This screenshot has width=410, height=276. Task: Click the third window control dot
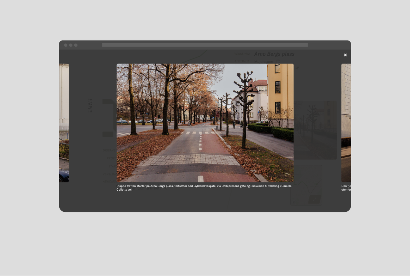(x=76, y=45)
